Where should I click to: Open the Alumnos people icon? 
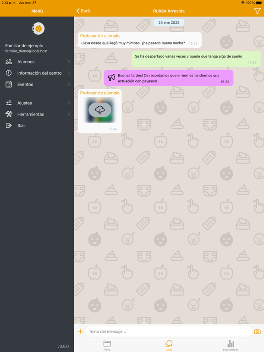tap(9, 62)
